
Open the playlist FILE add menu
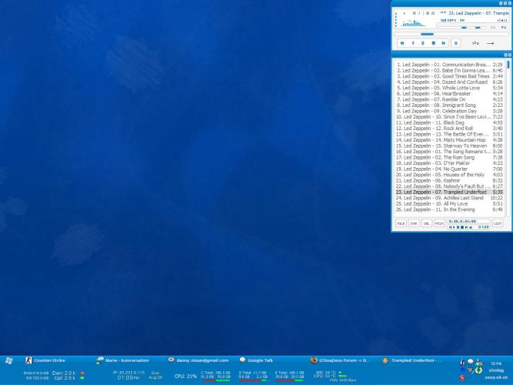point(401,223)
